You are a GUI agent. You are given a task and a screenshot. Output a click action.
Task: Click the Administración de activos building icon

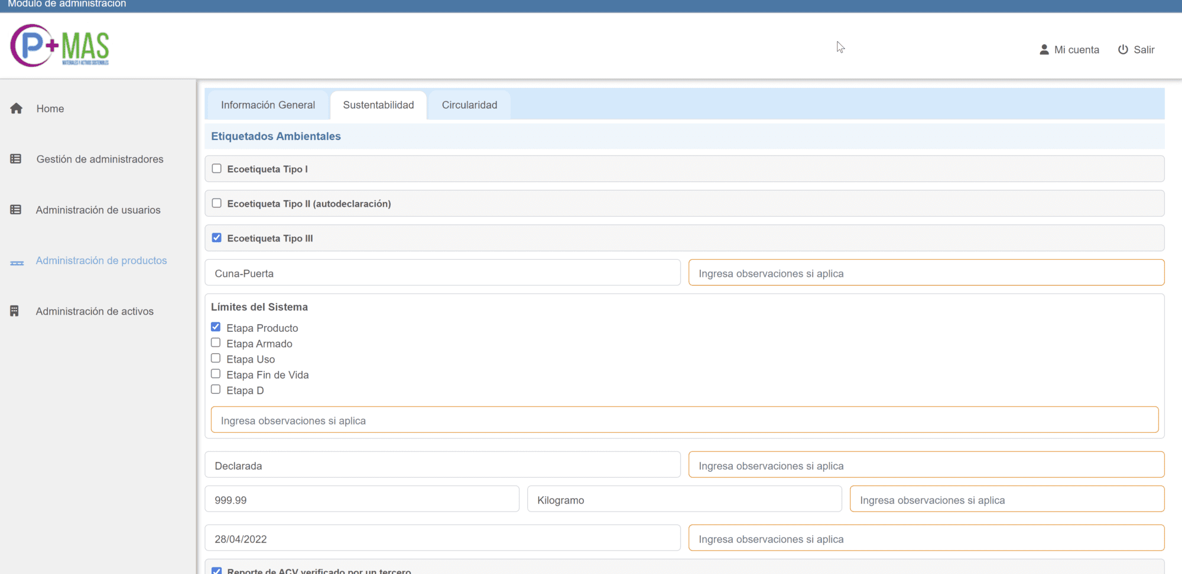tap(15, 311)
